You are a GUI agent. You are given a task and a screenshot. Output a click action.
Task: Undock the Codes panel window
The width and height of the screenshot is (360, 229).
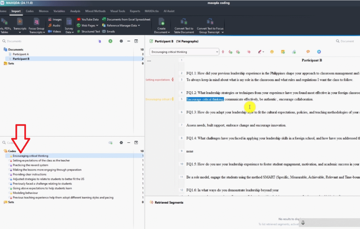coord(136,143)
